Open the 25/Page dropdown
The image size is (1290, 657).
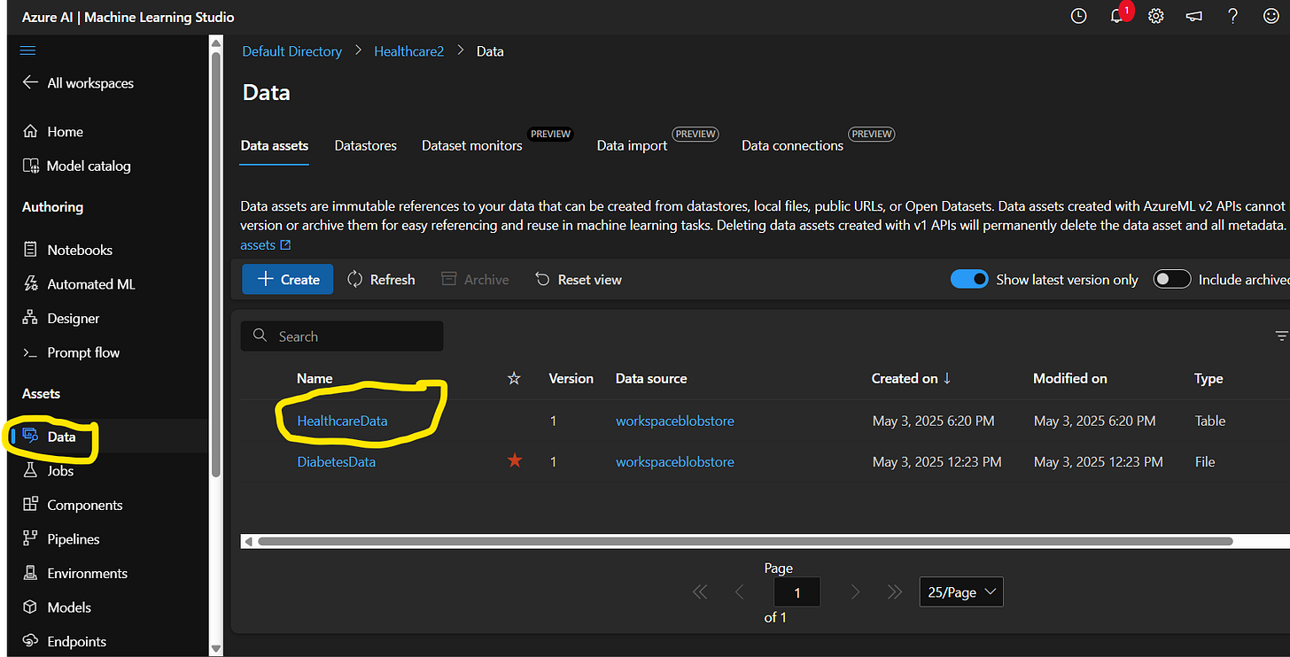coord(961,592)
